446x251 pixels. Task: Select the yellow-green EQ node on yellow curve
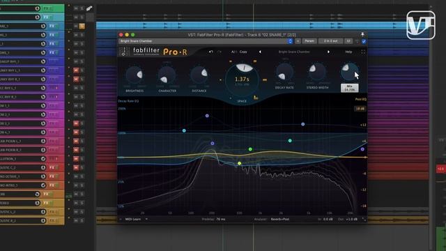(x=240, y=163)
